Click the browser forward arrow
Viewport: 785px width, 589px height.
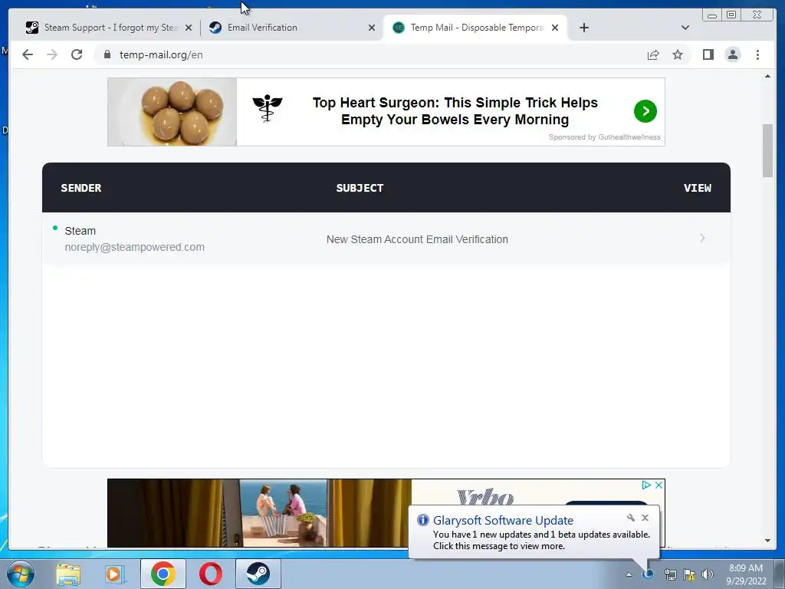click(x=52, y=54)
